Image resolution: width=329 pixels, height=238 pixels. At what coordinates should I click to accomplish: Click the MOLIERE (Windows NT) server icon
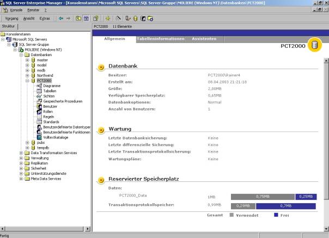(21, 50)
